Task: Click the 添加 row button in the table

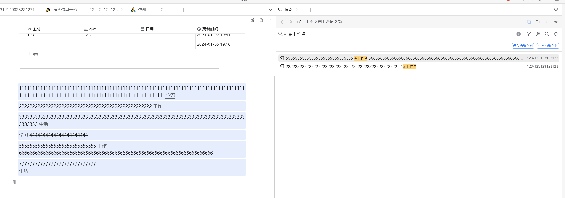Action: click(x=34, y=54)
